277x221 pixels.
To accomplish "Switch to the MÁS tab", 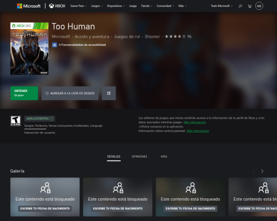I will tap(164, 156).
